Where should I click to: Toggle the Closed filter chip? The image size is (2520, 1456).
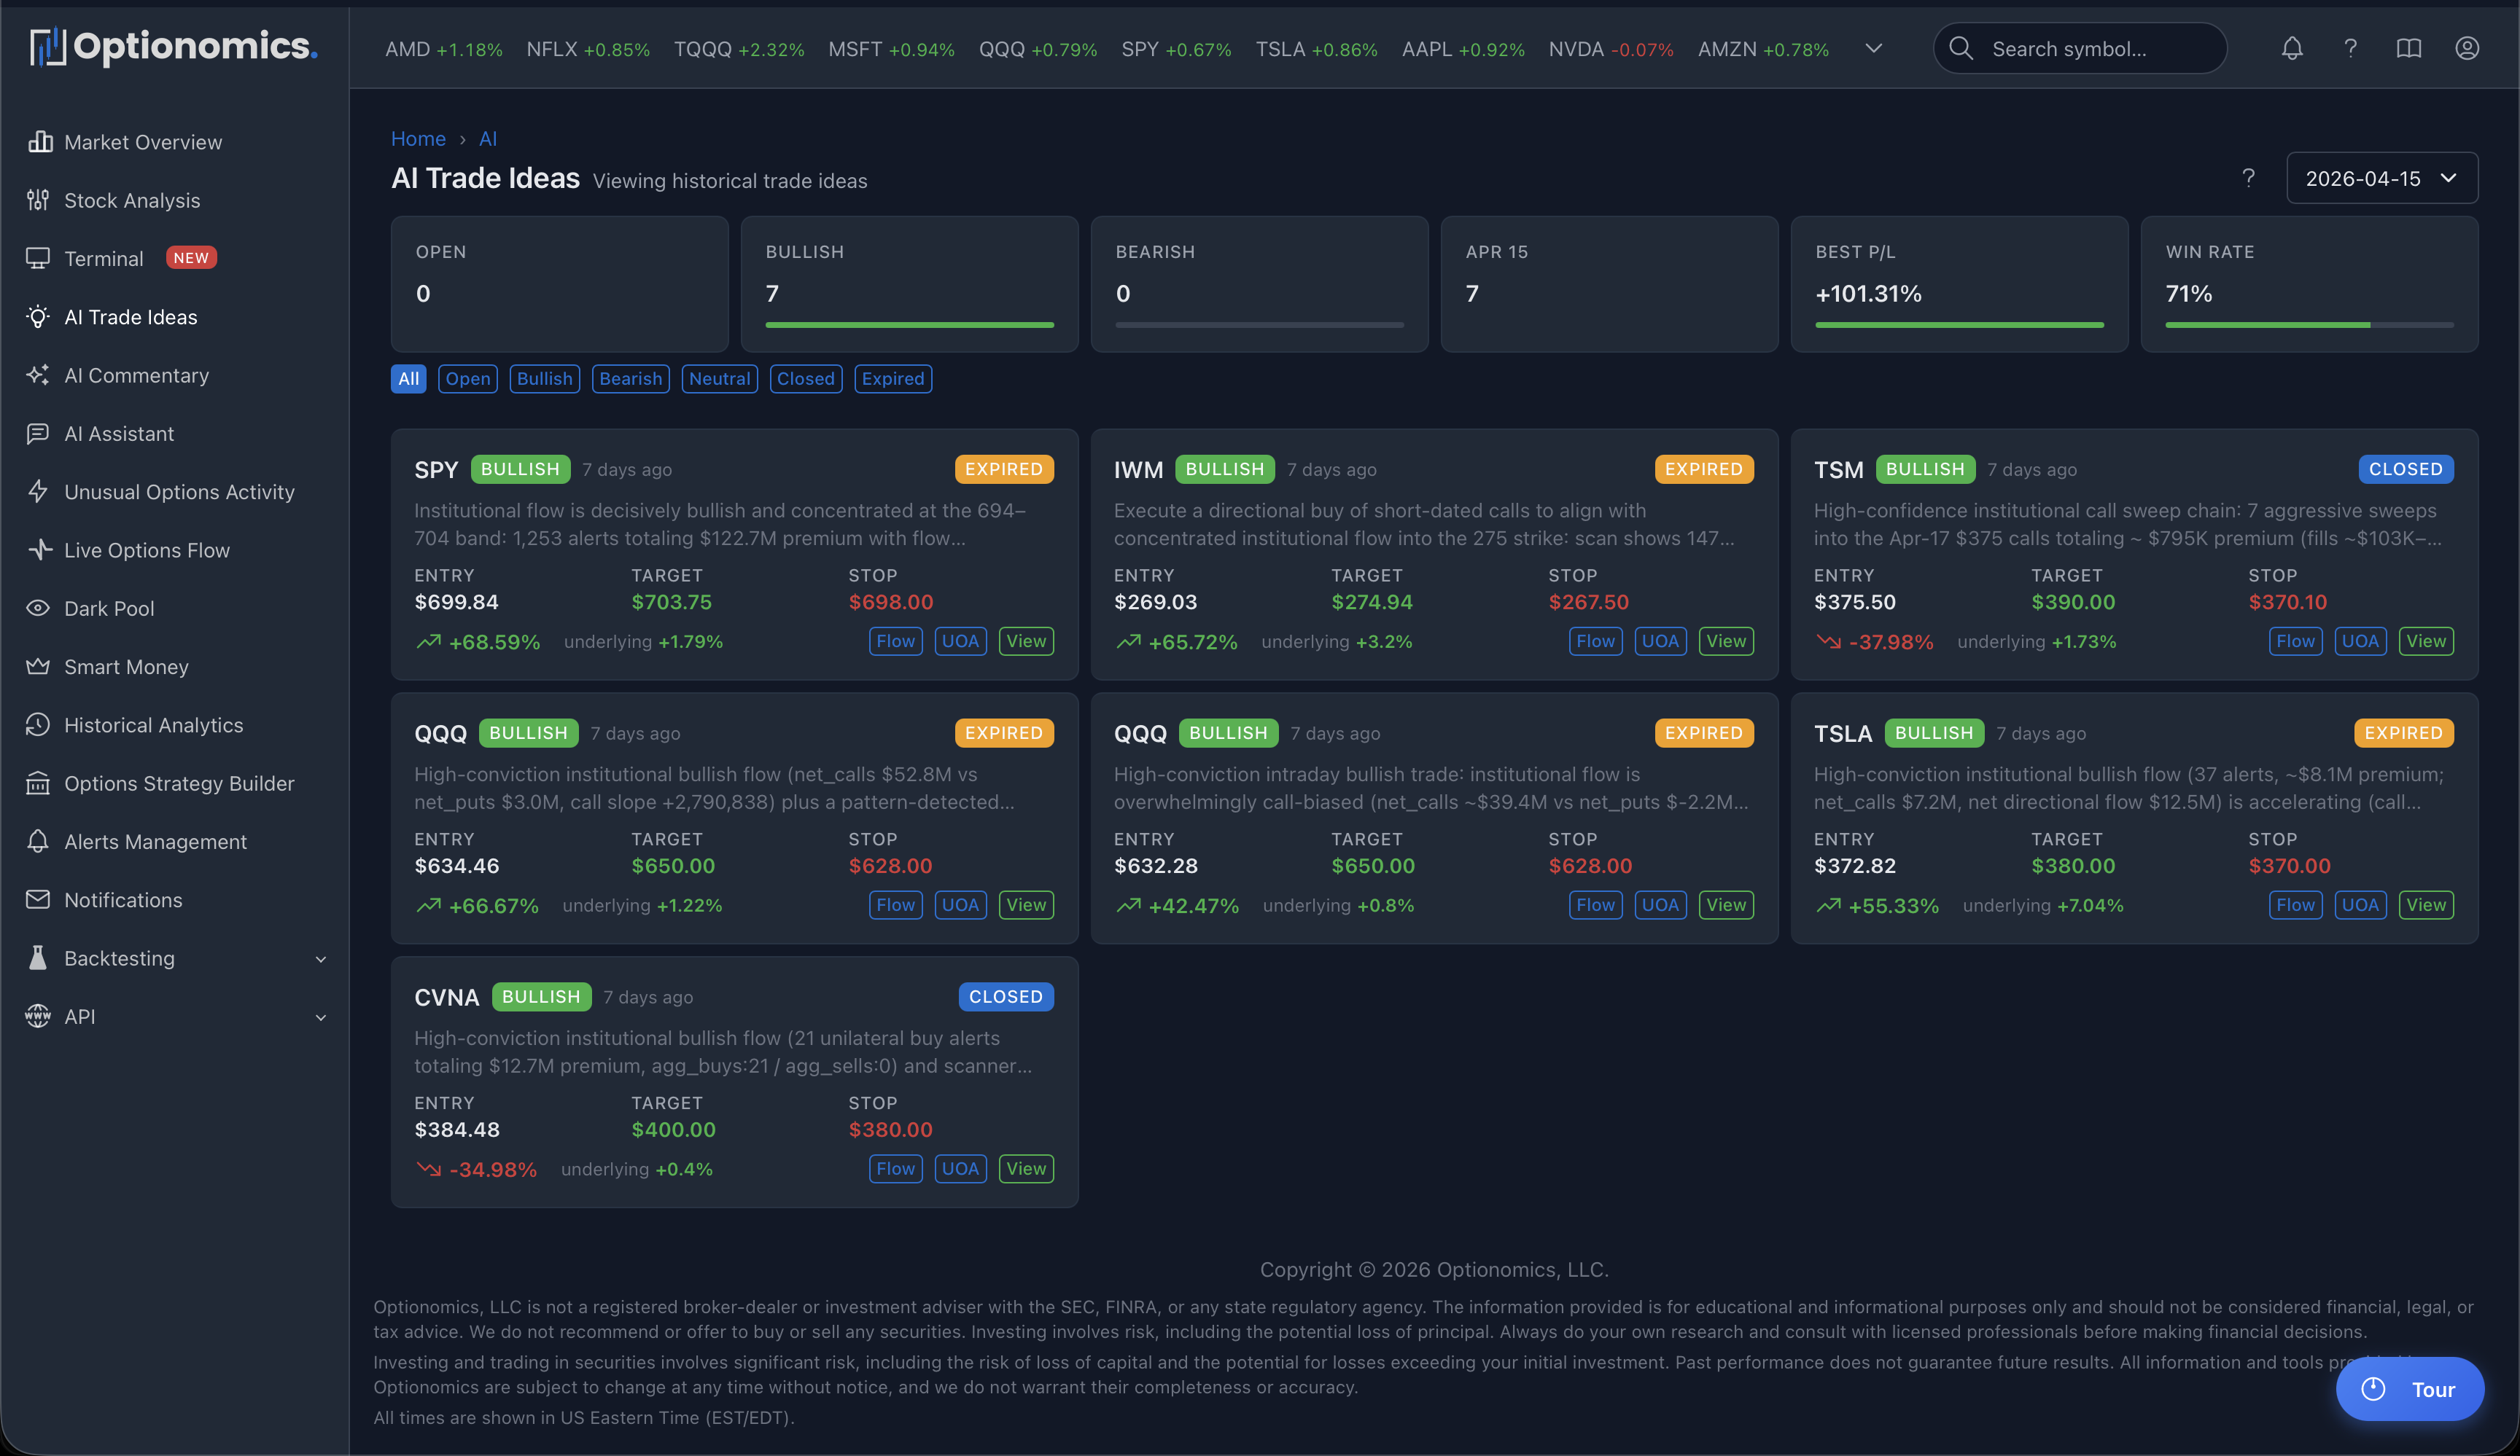point(806,379)
